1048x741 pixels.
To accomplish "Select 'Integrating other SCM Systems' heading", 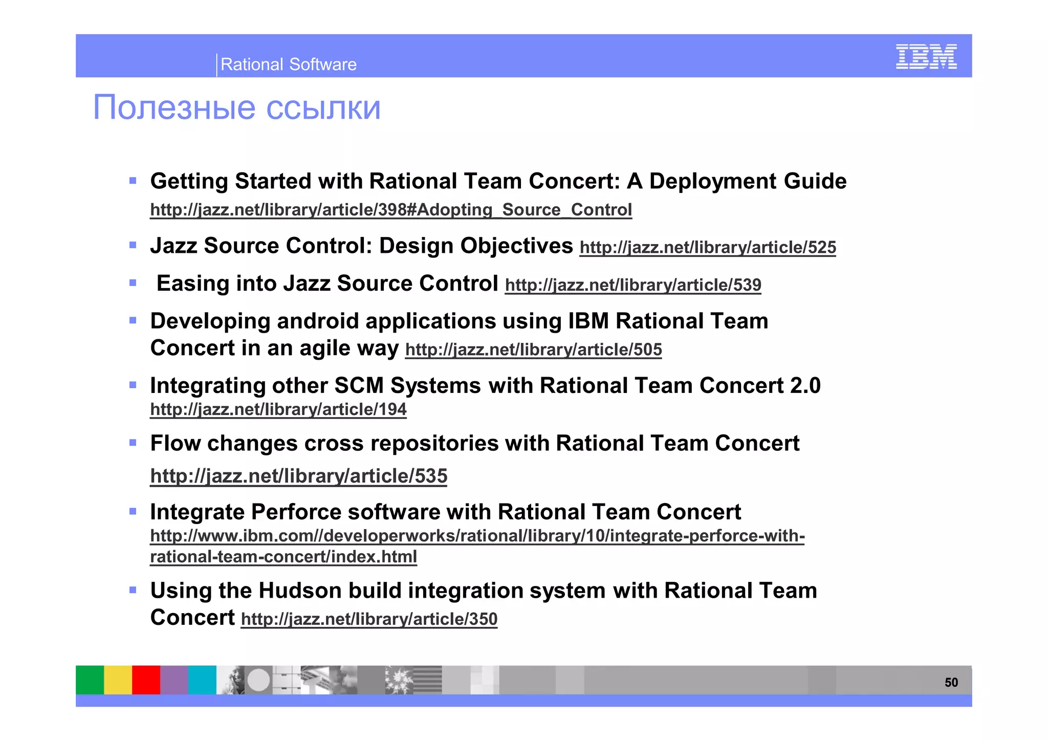I will coord(316,385).
